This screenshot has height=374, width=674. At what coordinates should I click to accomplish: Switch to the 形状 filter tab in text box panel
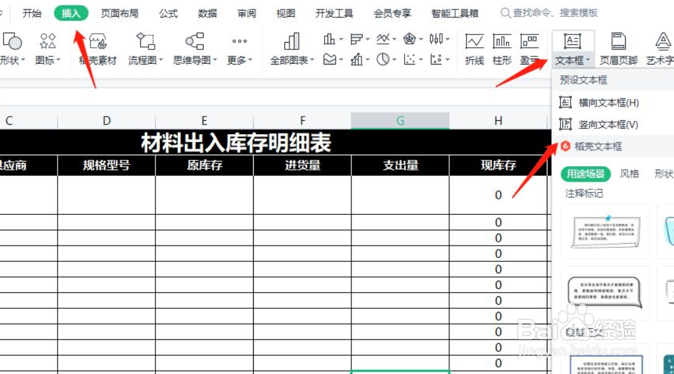[664, 174]
